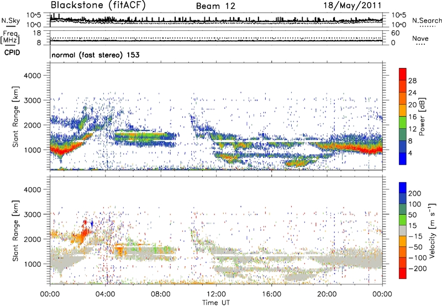Click the blue bottom of the Power color bar
The width and height of the screenshot is (442, 306).
403,159
